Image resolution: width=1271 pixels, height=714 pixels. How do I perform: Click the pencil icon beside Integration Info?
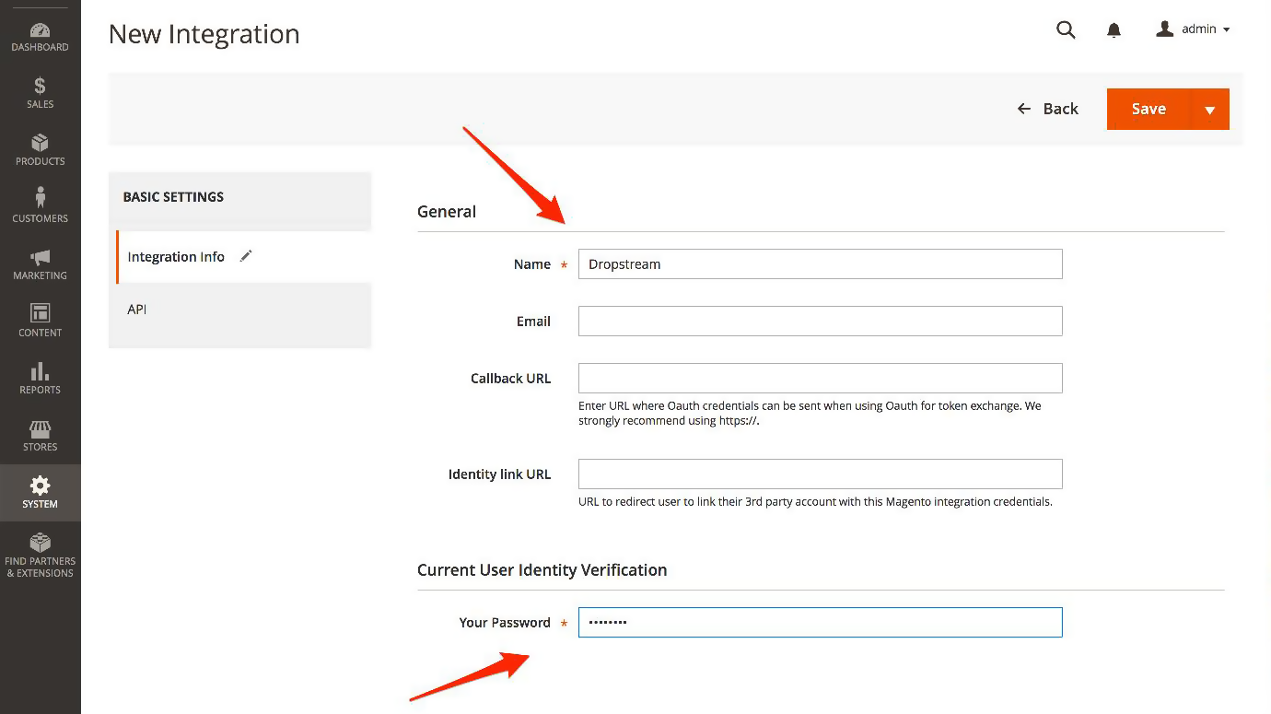pyautogui.click(x=246, y=256)
